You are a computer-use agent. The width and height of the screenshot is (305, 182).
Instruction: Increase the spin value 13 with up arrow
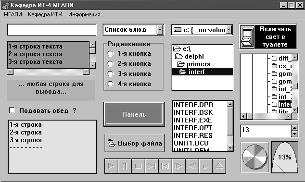295,128
